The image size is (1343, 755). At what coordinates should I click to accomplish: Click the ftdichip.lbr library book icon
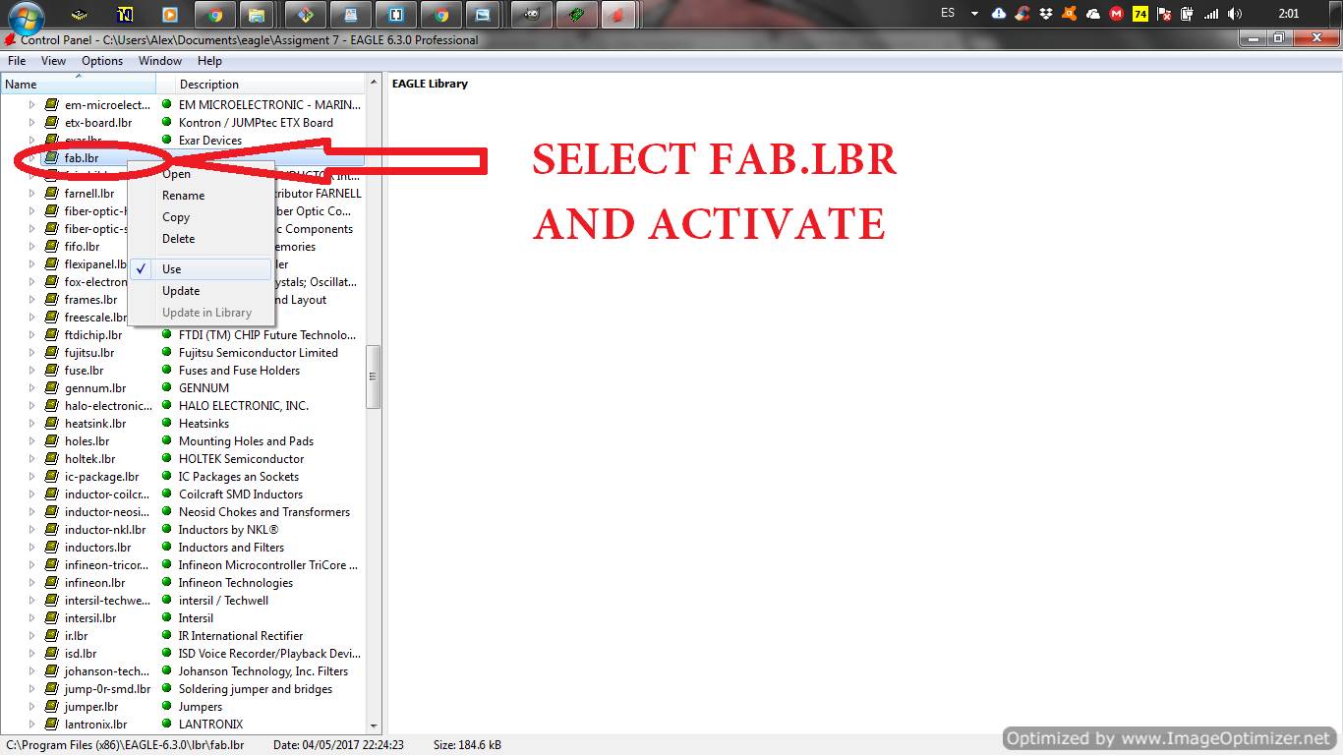[x=51, y=335]
